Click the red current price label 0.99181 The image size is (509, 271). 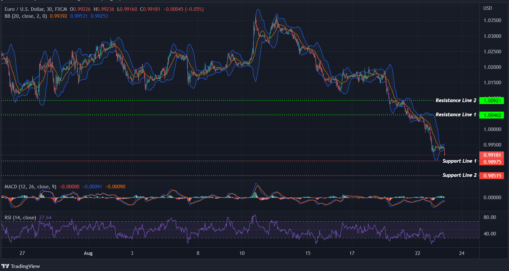click(492, 155)
